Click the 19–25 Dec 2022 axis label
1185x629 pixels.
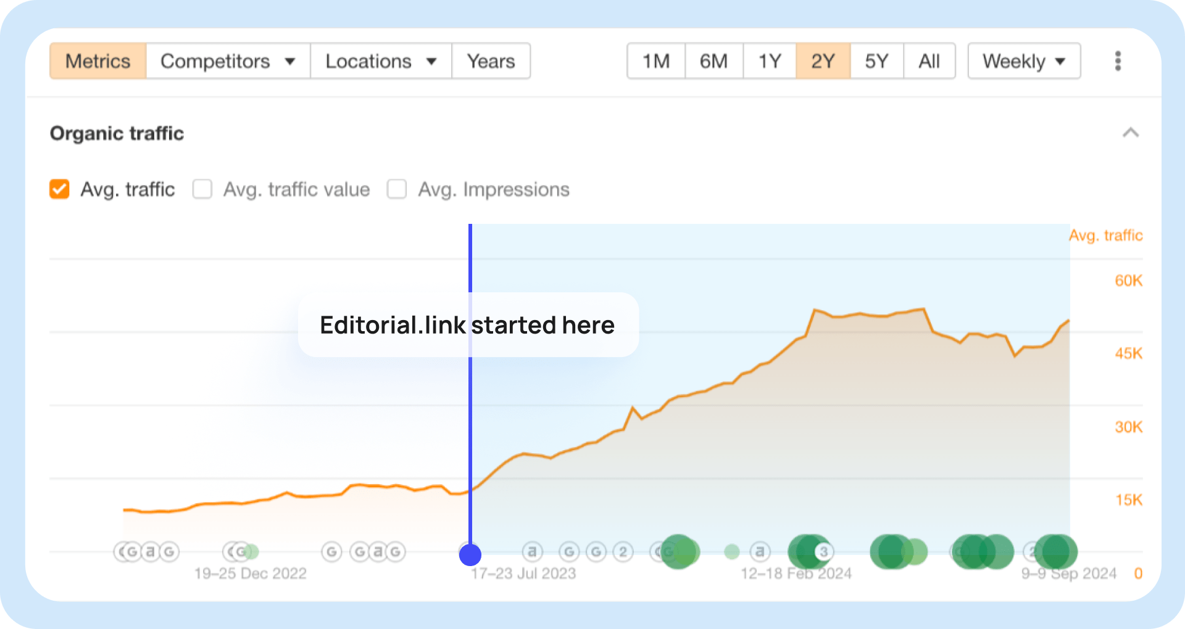[x=251, y=573]
